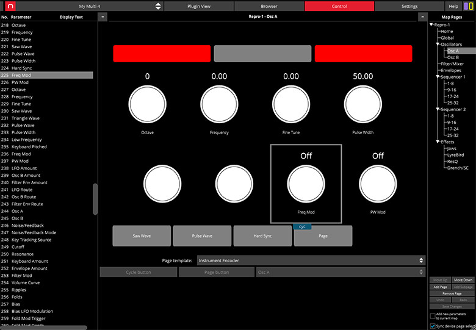476x330 pixels.
Task: Select the Control tab
Action: pyautogui.click(x=339, y=6)
